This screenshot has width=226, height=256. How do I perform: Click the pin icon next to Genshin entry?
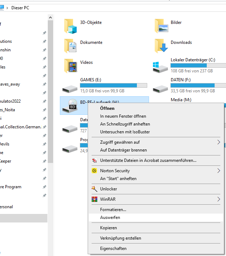click(x=45, y=50)
